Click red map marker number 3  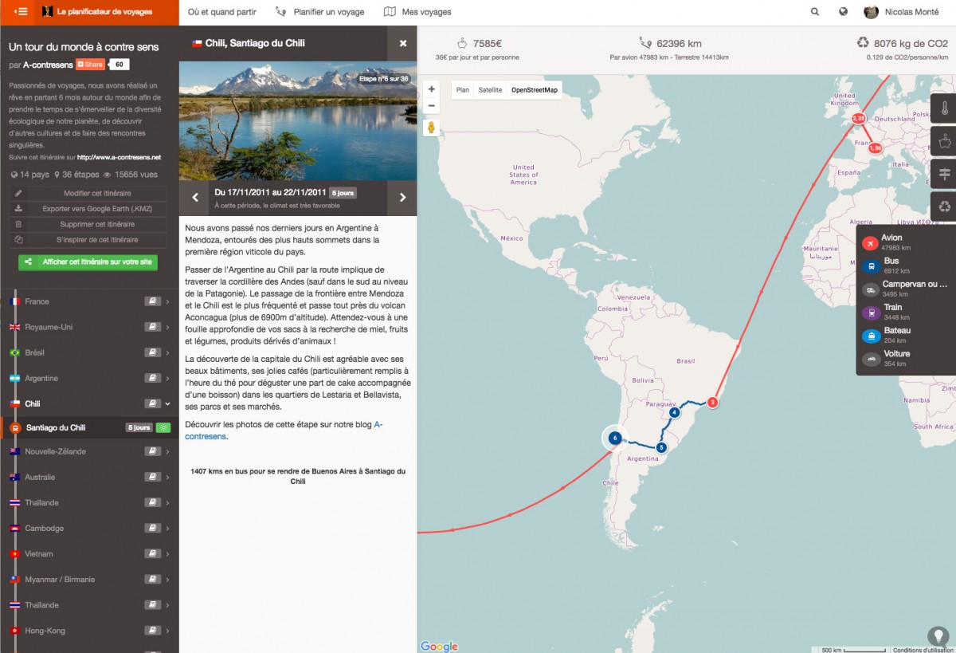coord(713,403)
